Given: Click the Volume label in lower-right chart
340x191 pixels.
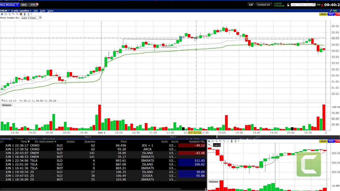Looking at the screenshot, I should (x=214, y=182).
